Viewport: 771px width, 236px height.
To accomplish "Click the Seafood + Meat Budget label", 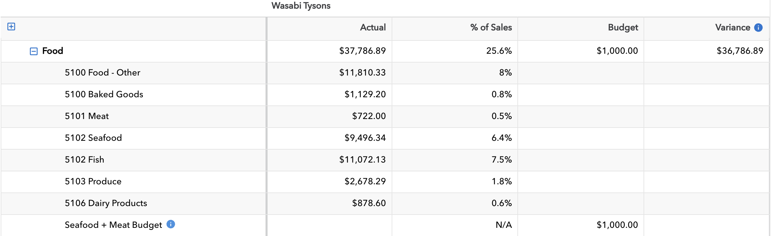I will (x=113, y=225).
